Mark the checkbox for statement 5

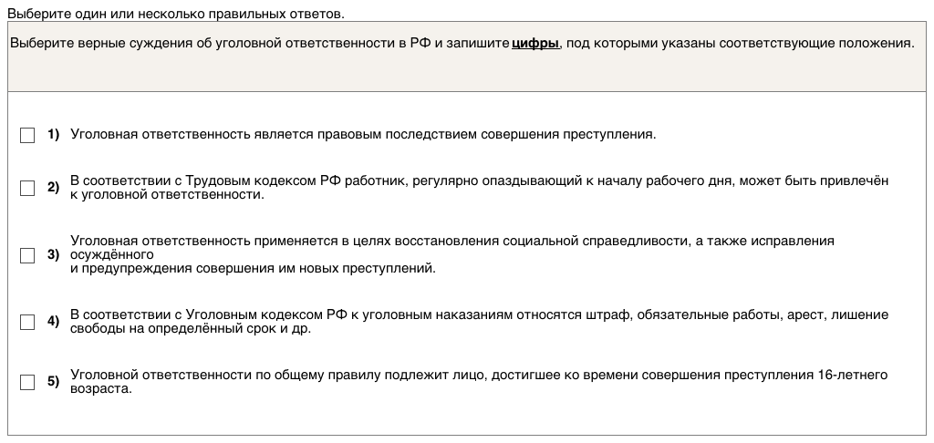pos(27,382)
